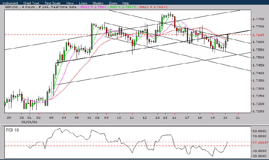This screenshot has height=160, width=269.
Task: Select date 30 on time axis
Action: click(22, 118)
